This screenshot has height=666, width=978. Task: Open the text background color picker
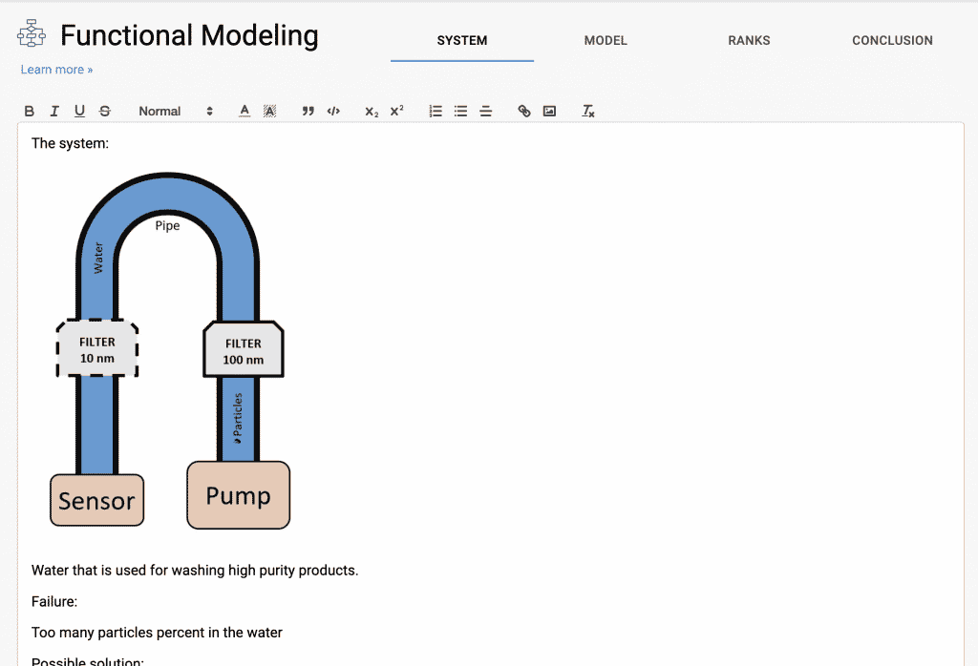(x=269, y=111)
